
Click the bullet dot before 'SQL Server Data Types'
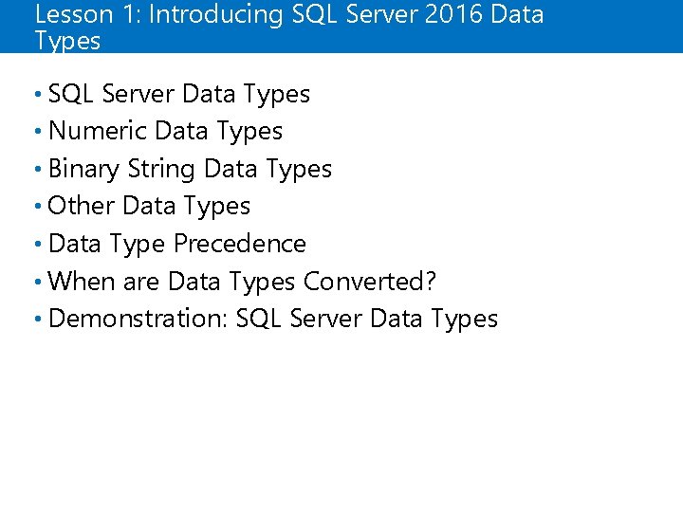point(37,94)
